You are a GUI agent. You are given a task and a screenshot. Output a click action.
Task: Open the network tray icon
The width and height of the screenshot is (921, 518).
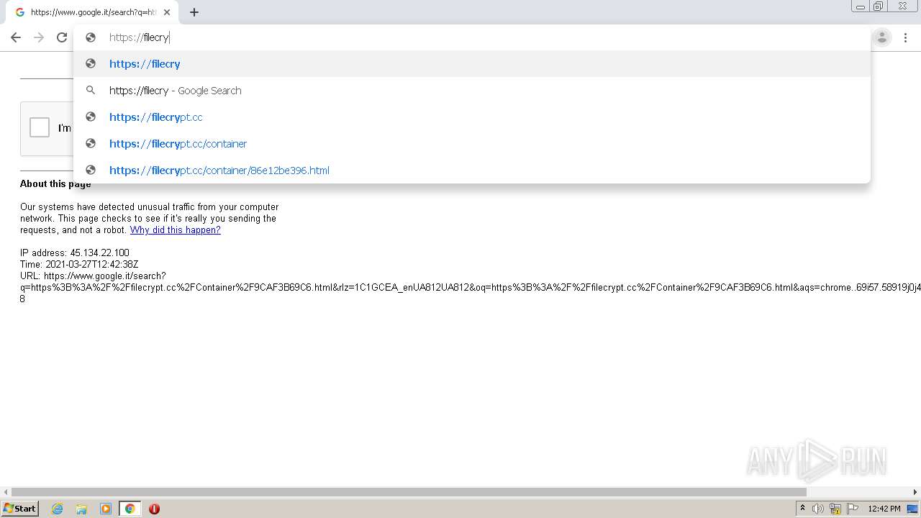(835, 509)
